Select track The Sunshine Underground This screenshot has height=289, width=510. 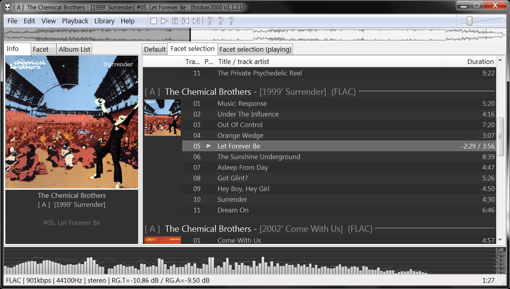pos(339,157)
